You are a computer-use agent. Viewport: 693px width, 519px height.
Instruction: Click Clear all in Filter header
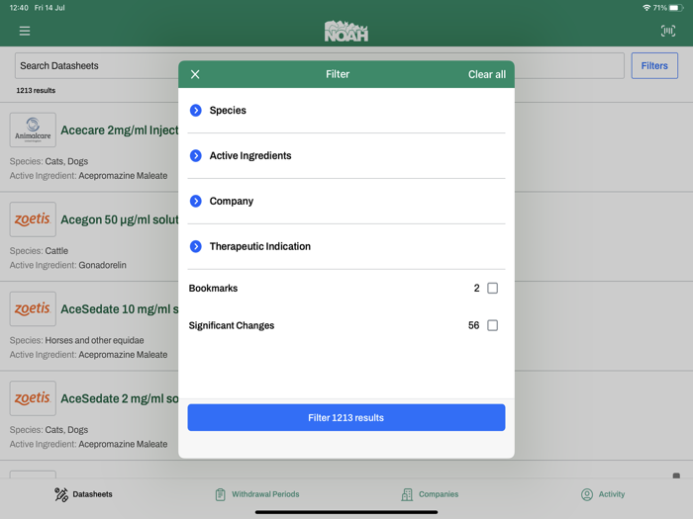(487, 74)
